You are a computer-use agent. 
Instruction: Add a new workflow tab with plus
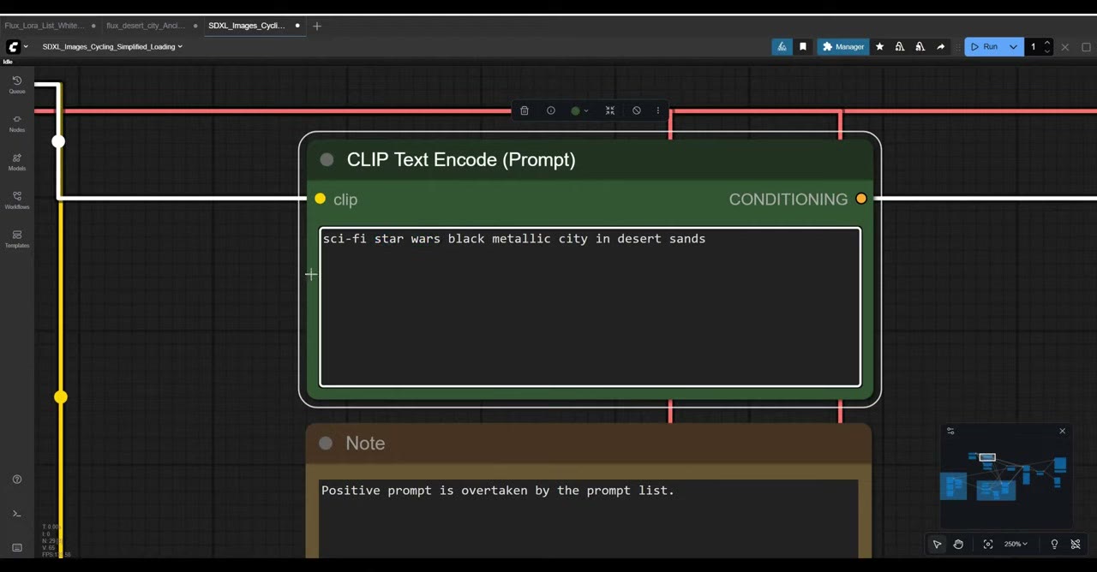click(317, 26)
